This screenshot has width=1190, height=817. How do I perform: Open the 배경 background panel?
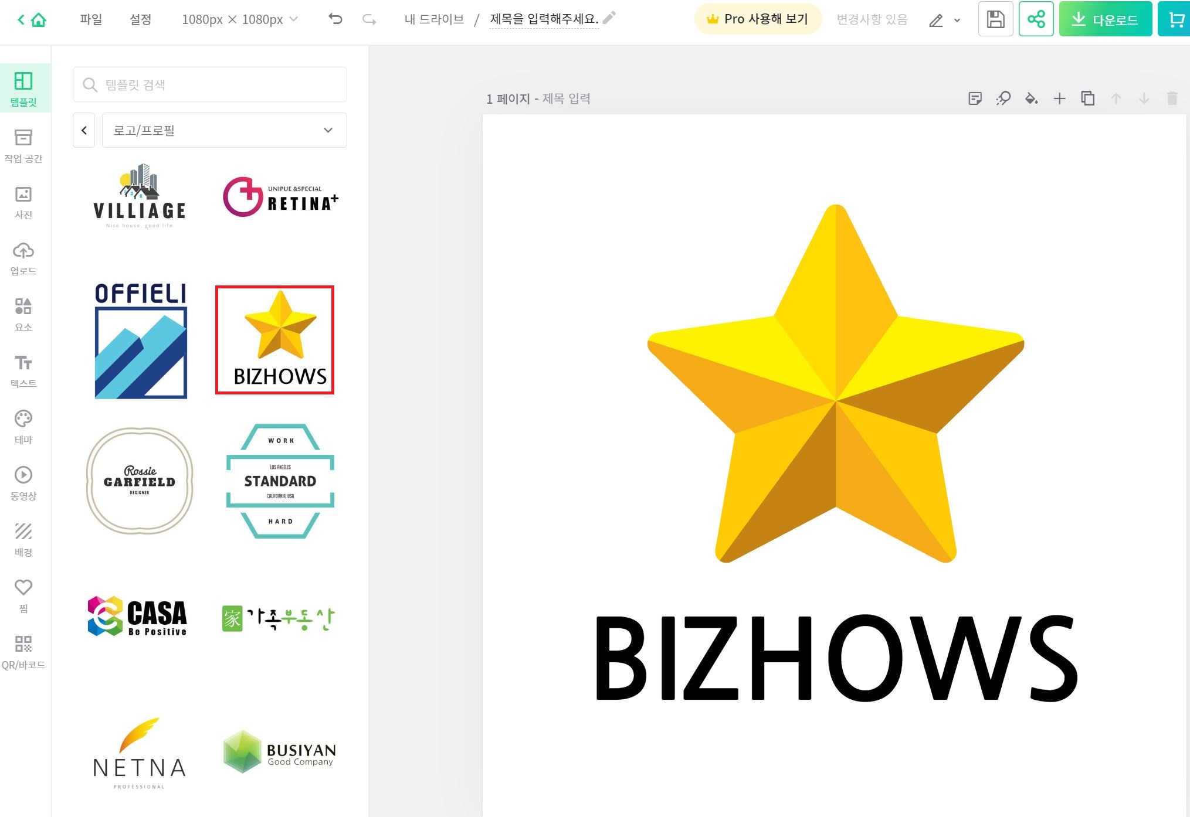point(23,540)
